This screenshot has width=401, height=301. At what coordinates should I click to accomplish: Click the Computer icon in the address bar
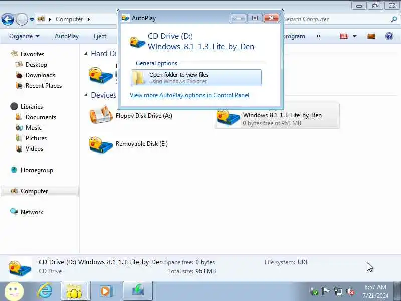pyautogui.click(x=41, y=19)
